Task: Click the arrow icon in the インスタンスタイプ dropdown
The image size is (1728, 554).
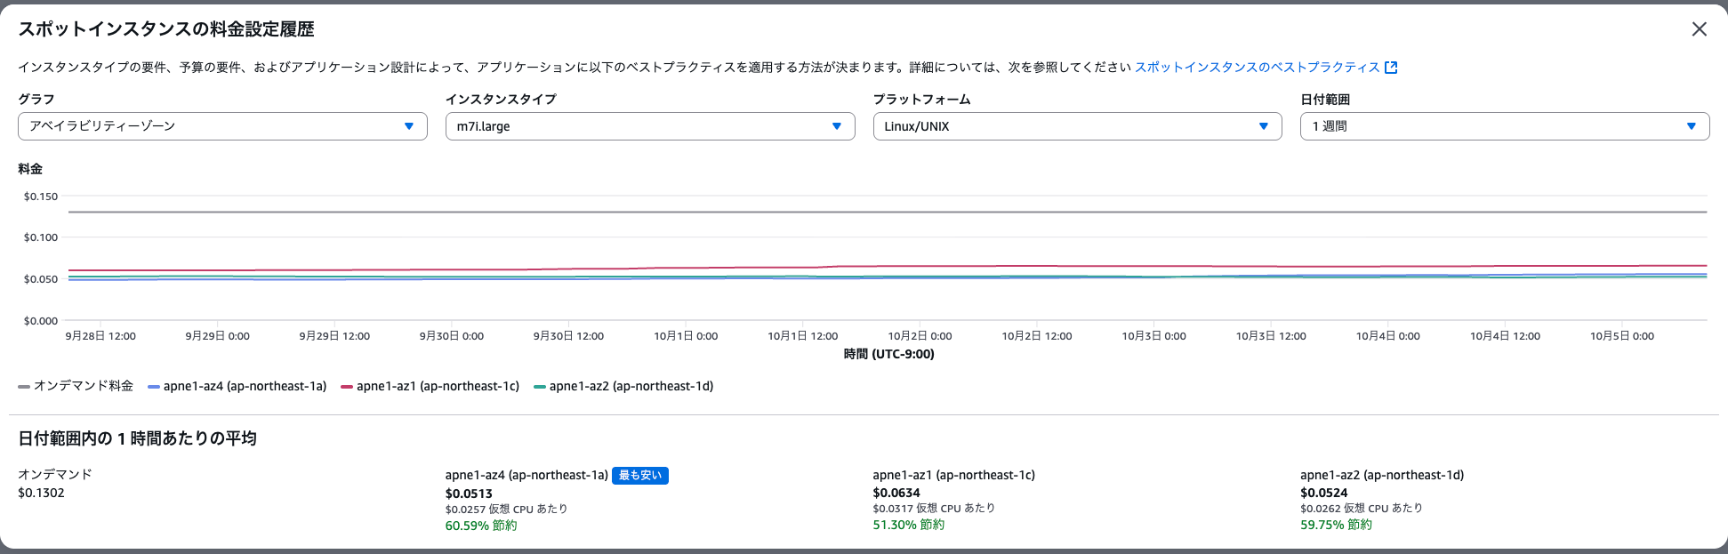Action: [x=837, y=126]
